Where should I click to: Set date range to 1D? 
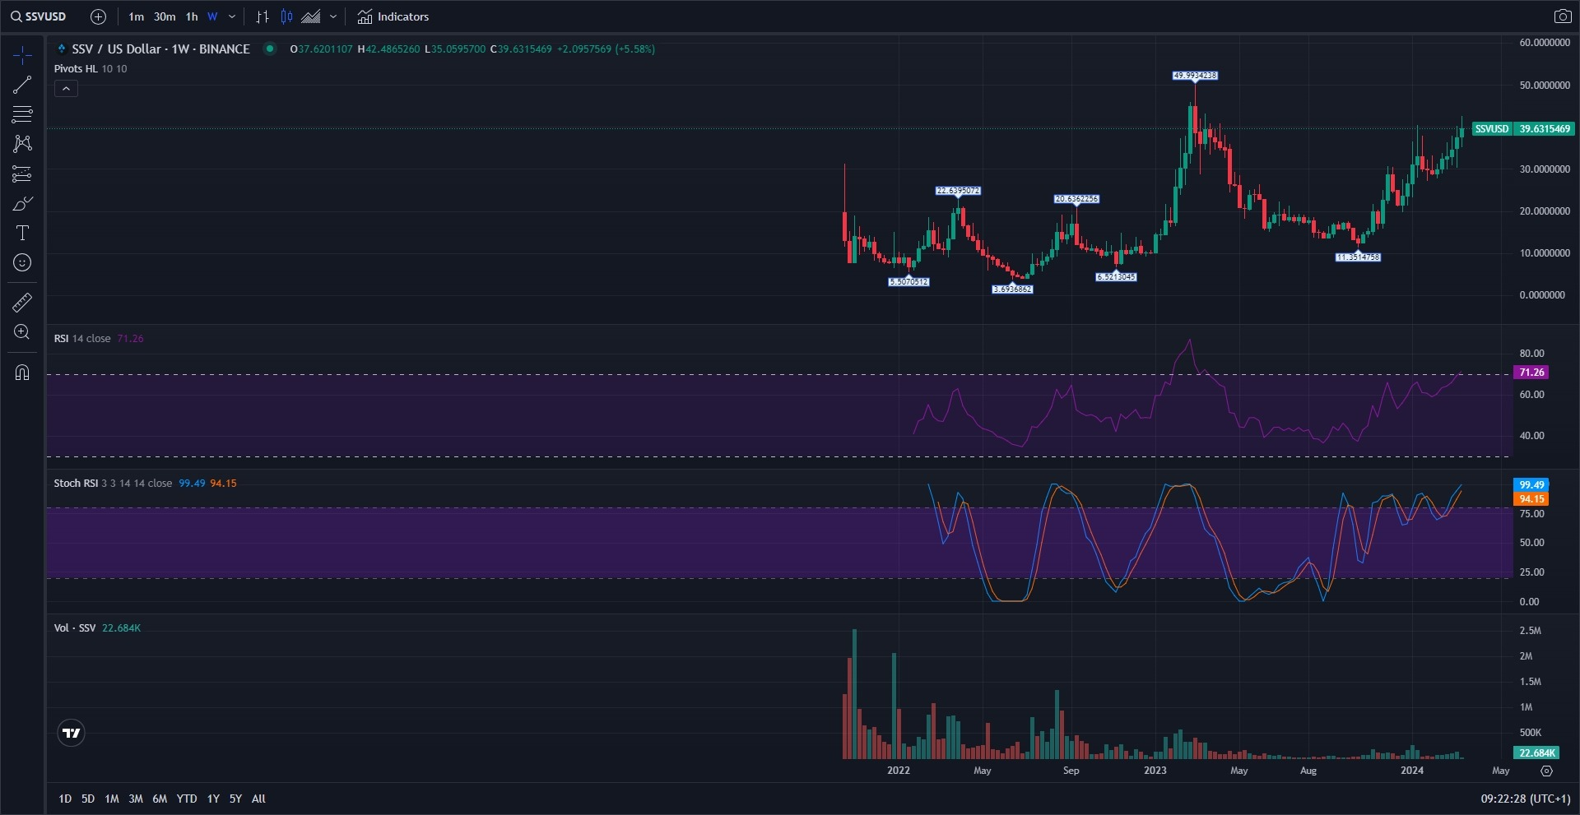tap(65, 799)
